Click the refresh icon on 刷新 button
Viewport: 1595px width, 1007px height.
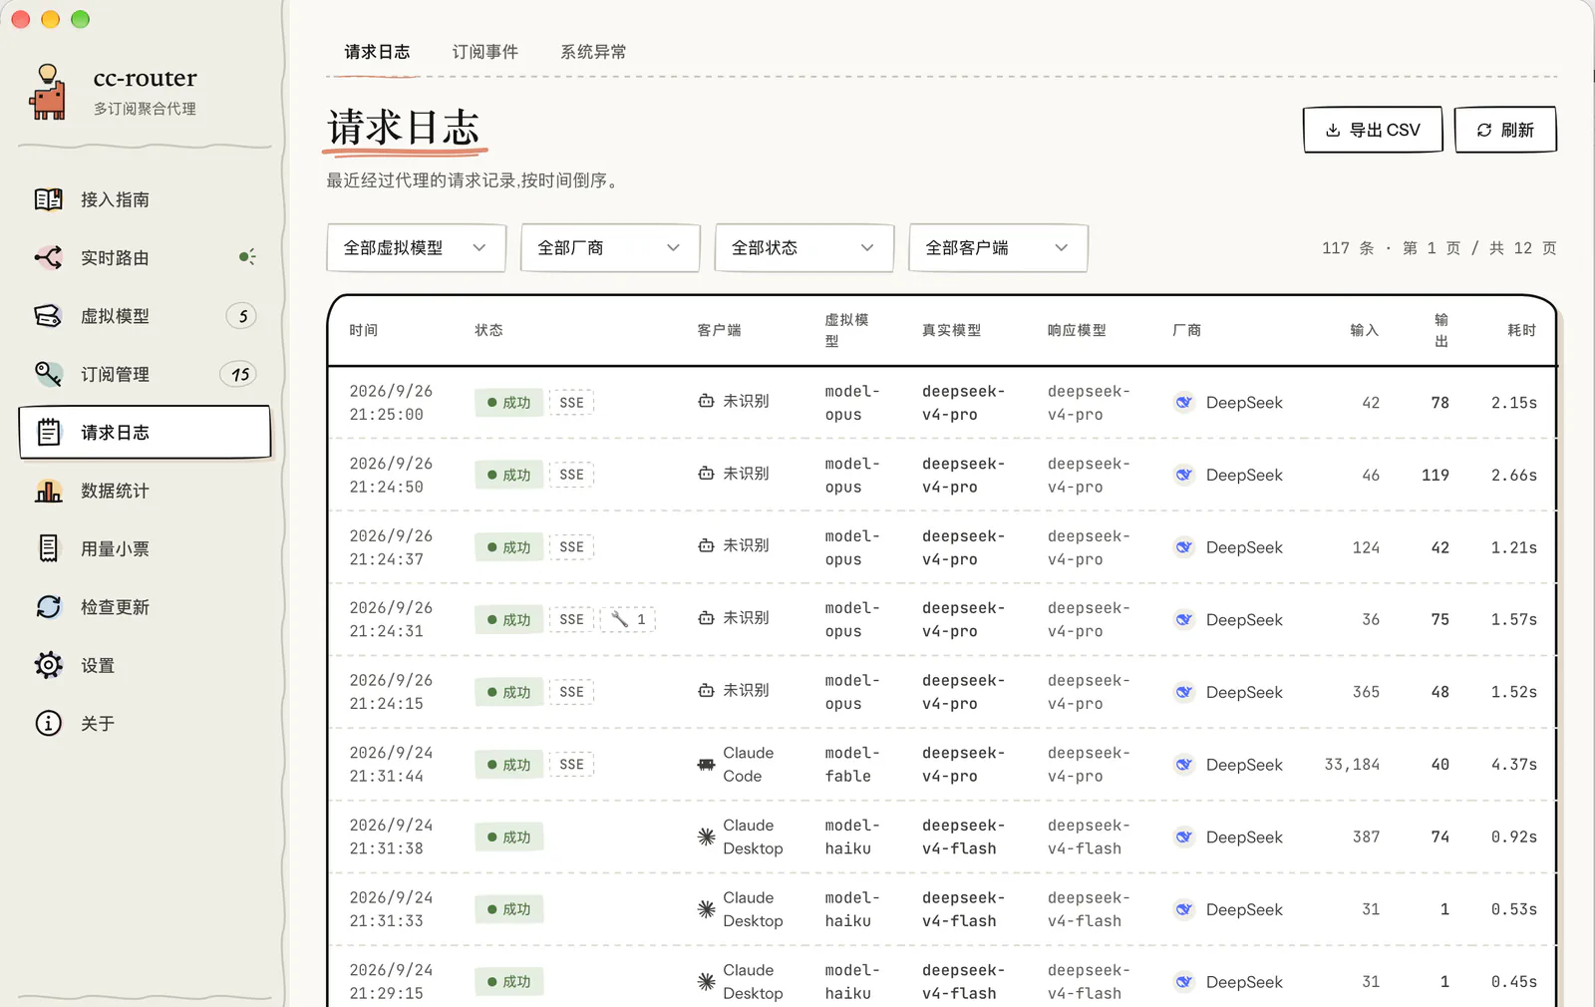point(1484,131)
